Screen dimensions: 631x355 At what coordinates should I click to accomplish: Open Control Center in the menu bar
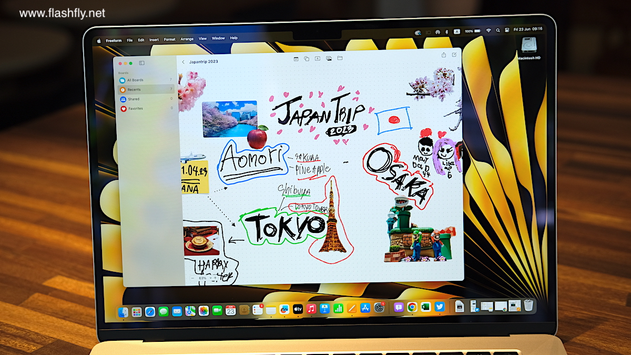coord(507,31)
